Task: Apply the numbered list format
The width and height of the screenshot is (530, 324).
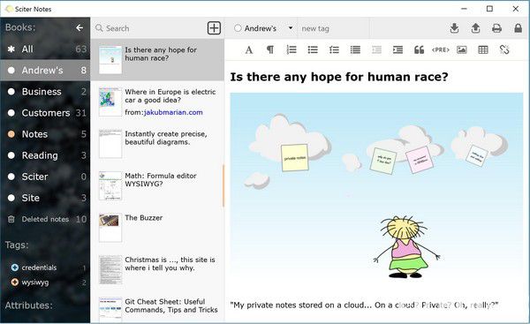Action: pos(291,50)
